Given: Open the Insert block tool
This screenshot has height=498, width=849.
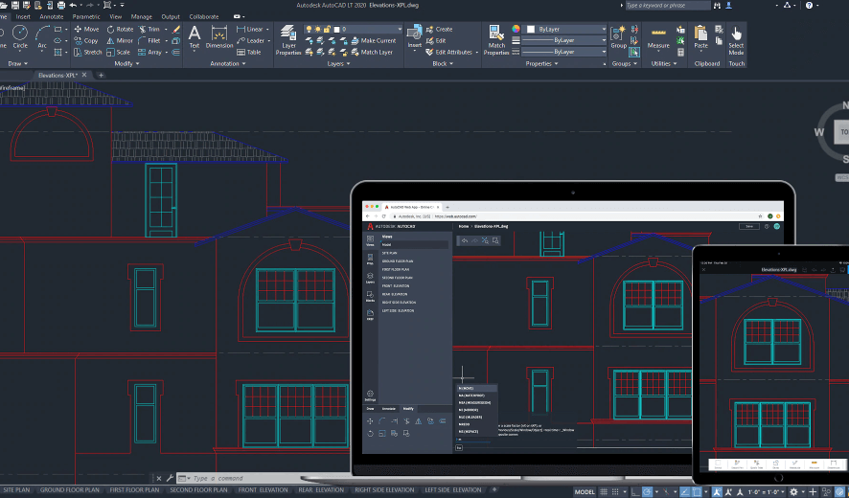Looking at the screenshot, I should [x=415, y=36].
